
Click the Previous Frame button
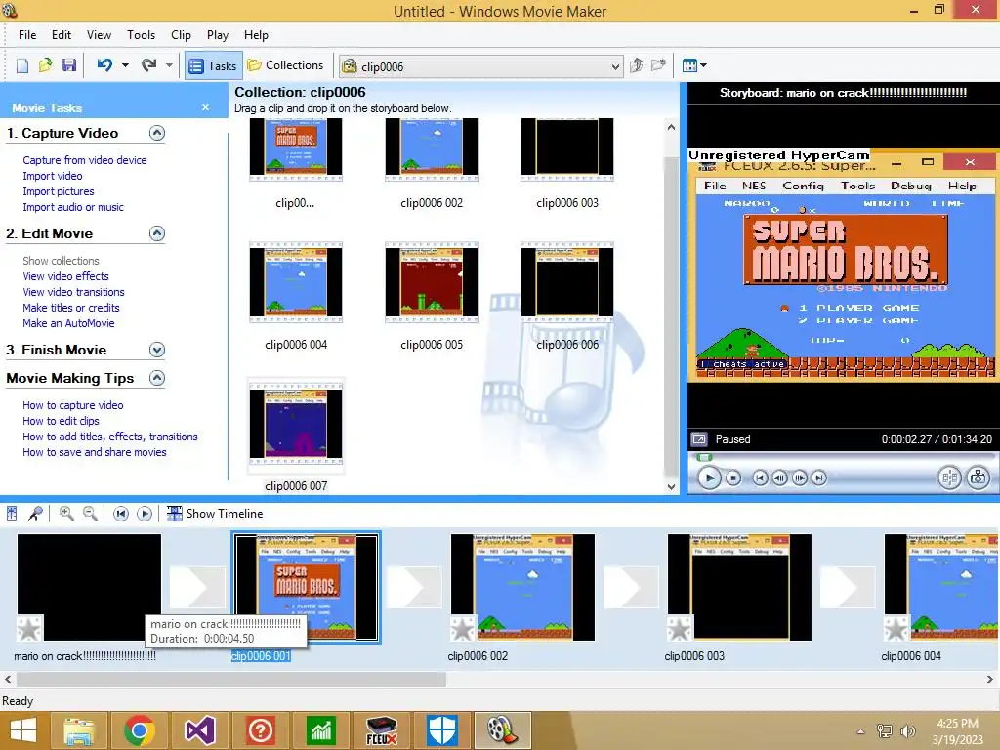click(x=779, y=478)
